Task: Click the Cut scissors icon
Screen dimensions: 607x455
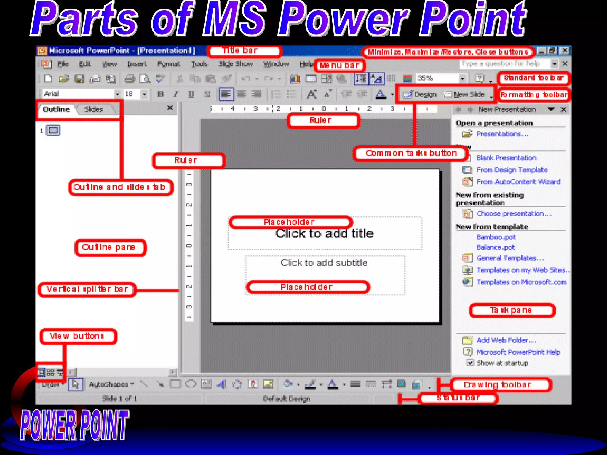Action: coord(179,79)
